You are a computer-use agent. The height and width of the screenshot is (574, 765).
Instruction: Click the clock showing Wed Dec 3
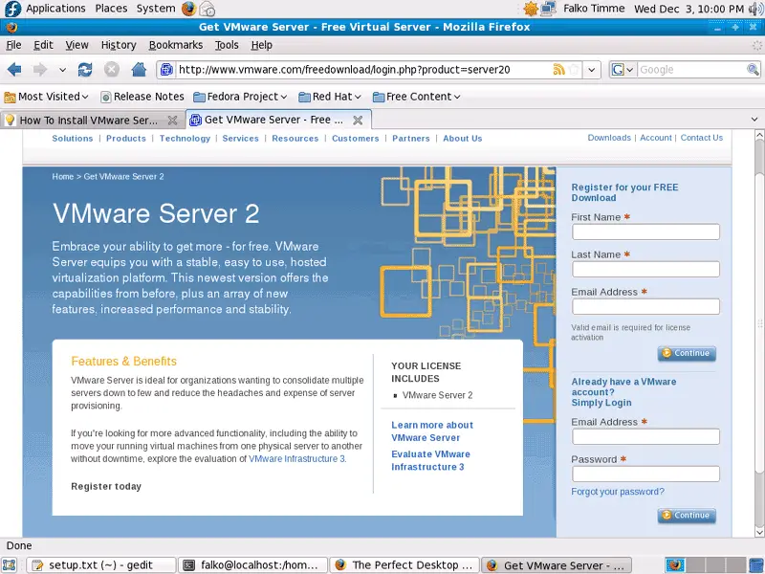tap(688, 9)
